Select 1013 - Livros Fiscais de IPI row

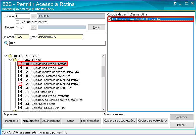[x=39, y=92]
